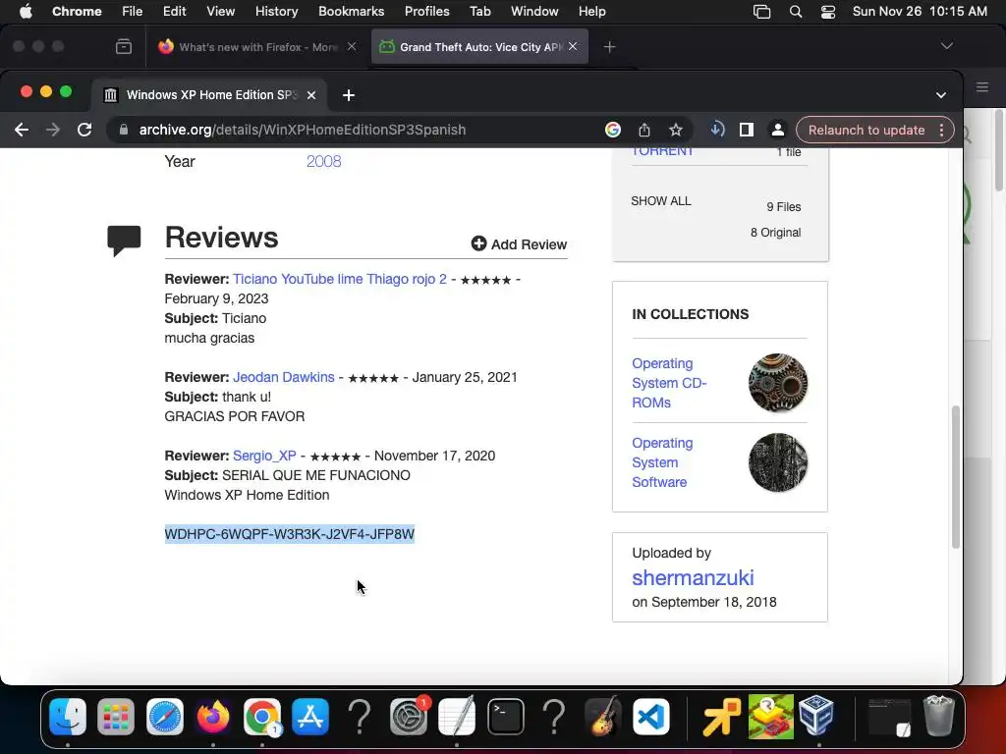Screen dimensions: 1006x754
Task: Open System Settings in the Dock
Action: coord(408,716)
